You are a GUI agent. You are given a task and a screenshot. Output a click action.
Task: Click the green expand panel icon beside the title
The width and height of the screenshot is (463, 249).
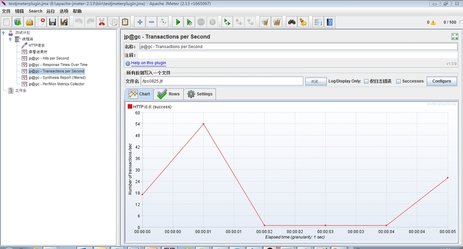click(x=455, y=36)
